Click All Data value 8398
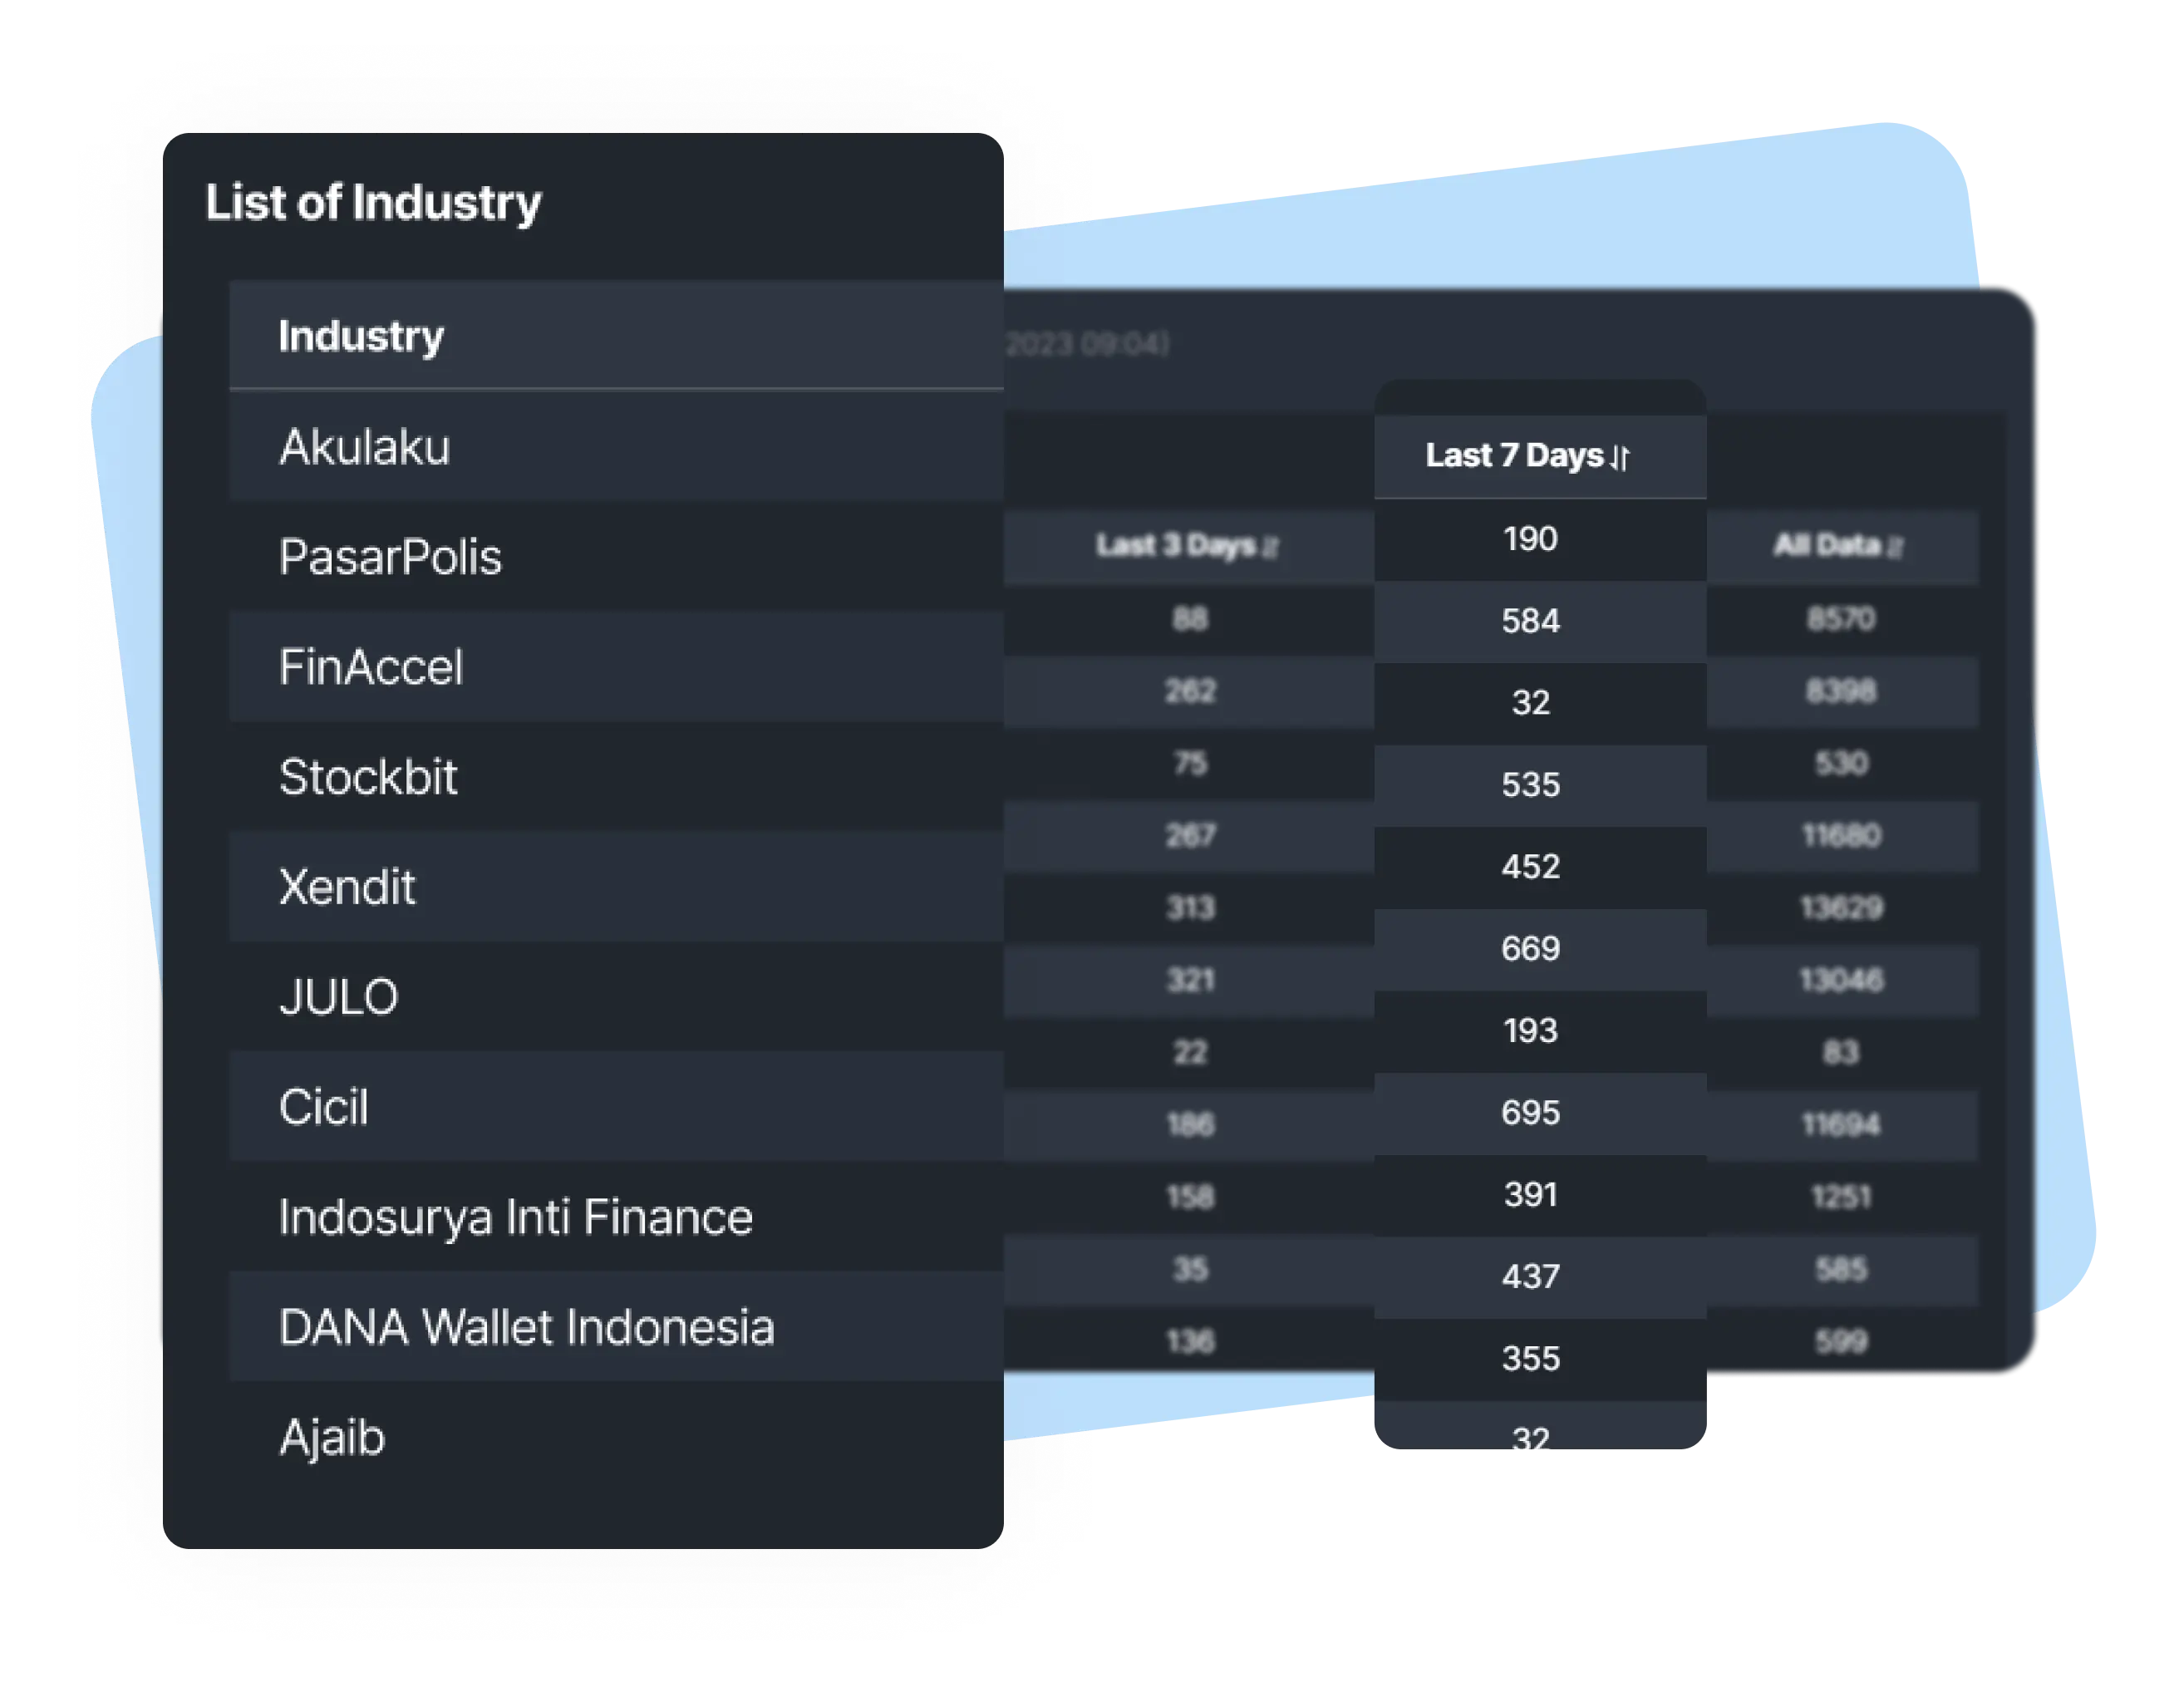 click(x=1840, y=692)
